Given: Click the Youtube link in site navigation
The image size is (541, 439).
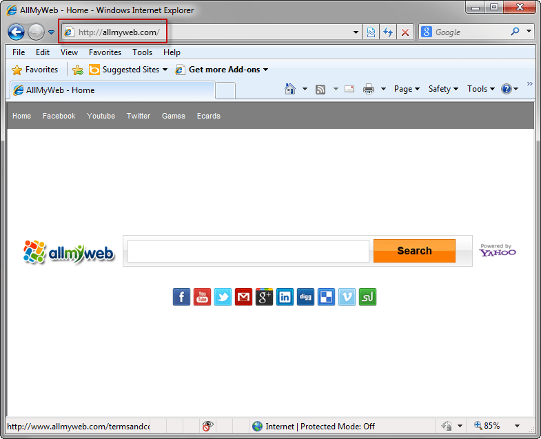Looking at the screenshot, I should (101, 116).
